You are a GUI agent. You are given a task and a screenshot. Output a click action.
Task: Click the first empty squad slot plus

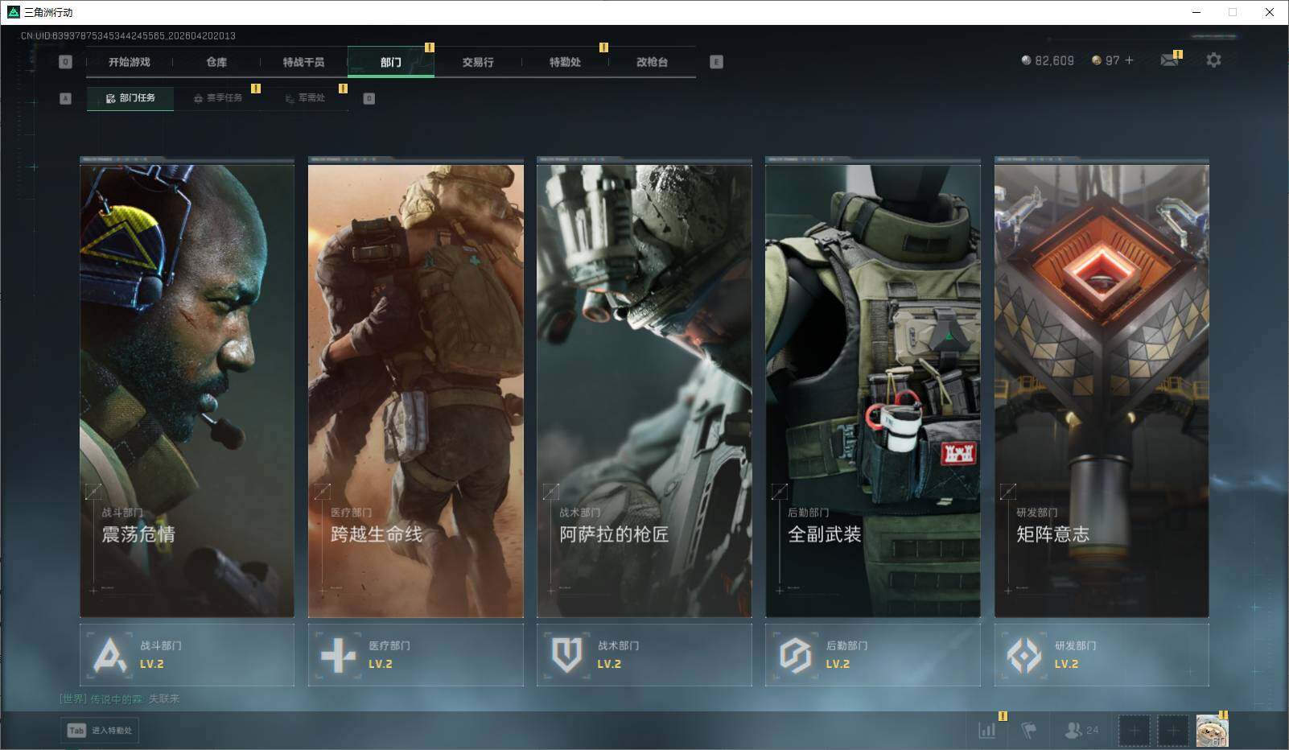tap(1134, 731)
